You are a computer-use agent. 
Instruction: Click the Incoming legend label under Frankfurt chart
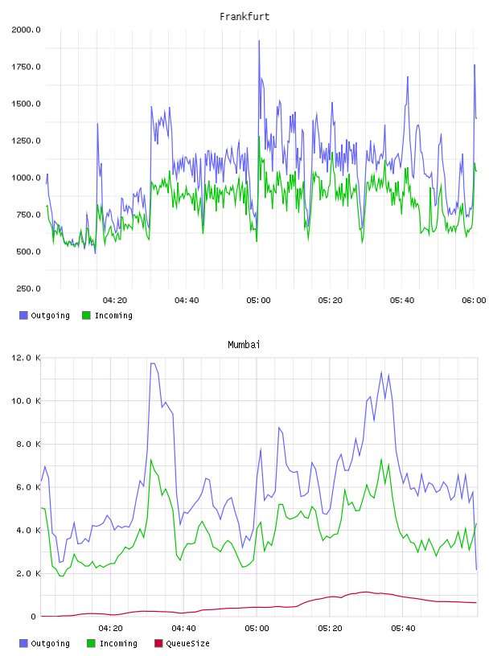[x=113, y=315]
